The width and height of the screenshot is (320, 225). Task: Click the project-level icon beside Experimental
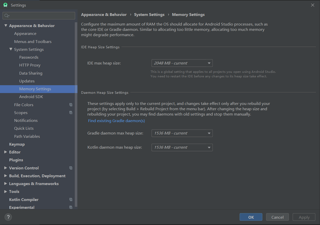click(x=71, y=207)
